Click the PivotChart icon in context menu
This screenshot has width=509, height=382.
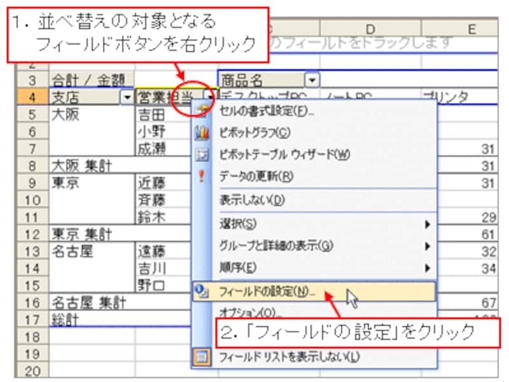point(201,132)
